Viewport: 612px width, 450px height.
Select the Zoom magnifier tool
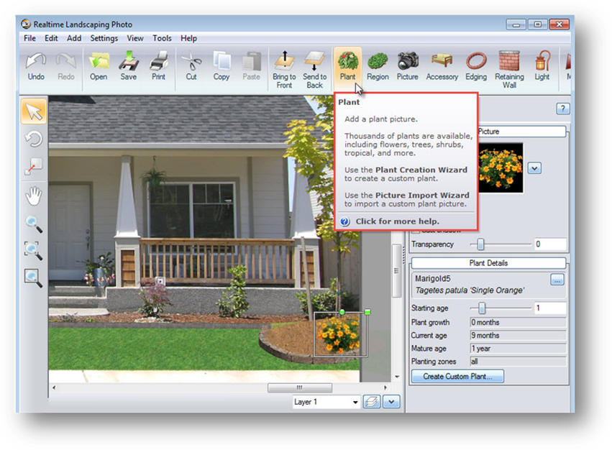[34, 224]
